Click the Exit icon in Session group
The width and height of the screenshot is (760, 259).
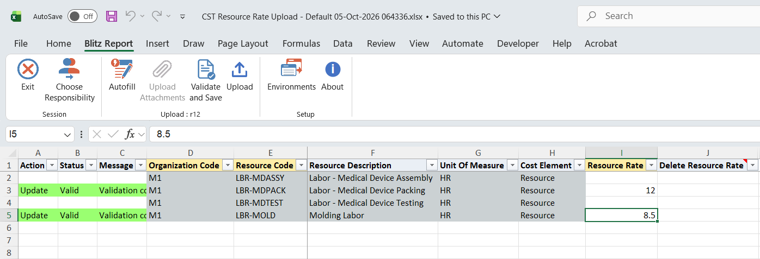point(28,70)
